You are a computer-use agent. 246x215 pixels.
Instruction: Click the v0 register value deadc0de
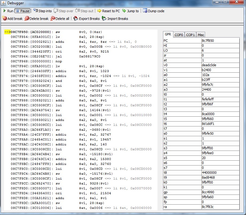pos(220,65)
